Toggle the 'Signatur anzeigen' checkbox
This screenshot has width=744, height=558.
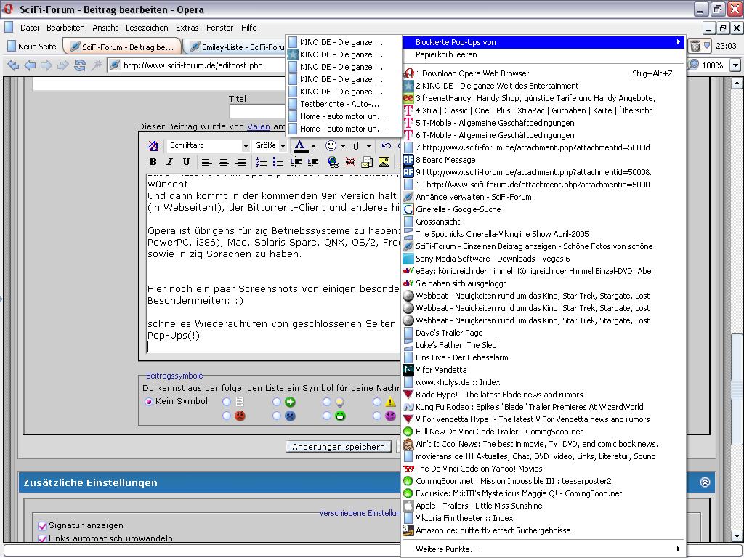tap(42, 525)
